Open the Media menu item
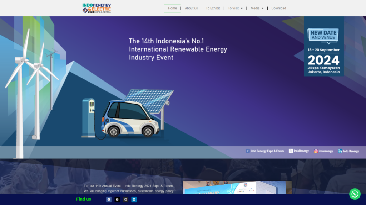Viewport: 366px width, 205px height. (255, 8)
